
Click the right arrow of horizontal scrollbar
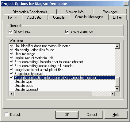pos(113,94)
